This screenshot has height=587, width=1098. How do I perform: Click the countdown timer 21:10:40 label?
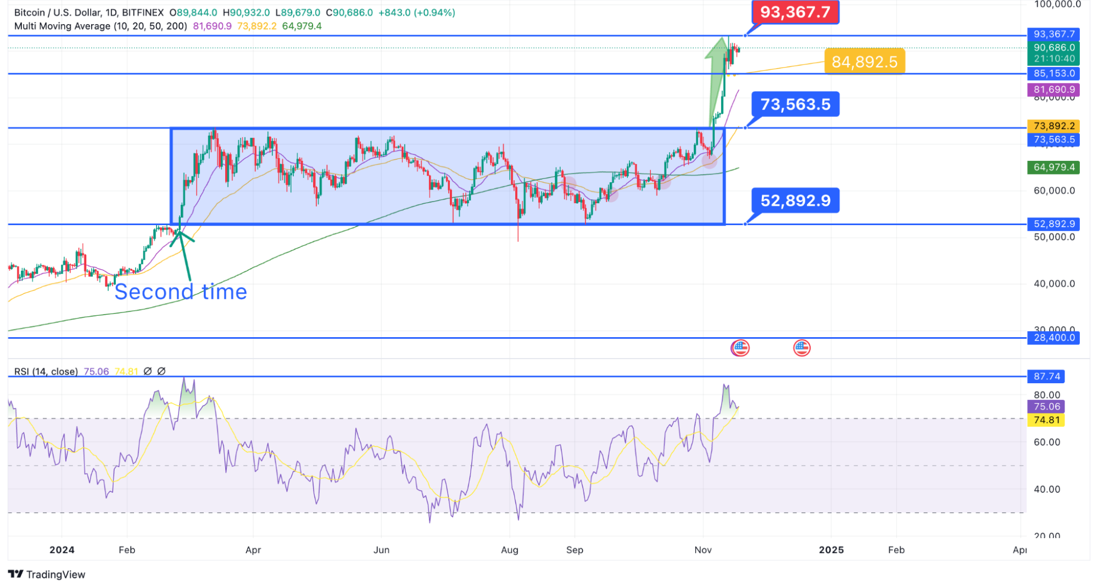1054,59
